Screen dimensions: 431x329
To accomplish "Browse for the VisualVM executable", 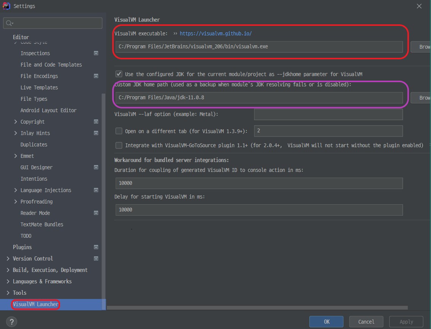I will click(421, 47).
